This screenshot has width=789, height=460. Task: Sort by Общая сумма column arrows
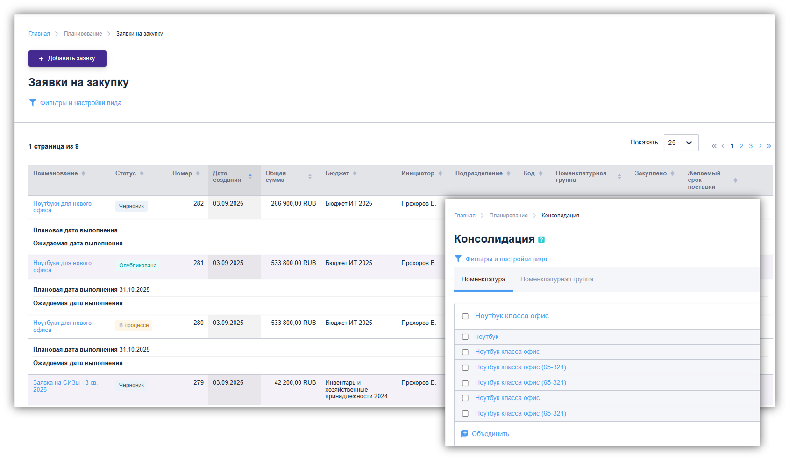tap(310, 176)
